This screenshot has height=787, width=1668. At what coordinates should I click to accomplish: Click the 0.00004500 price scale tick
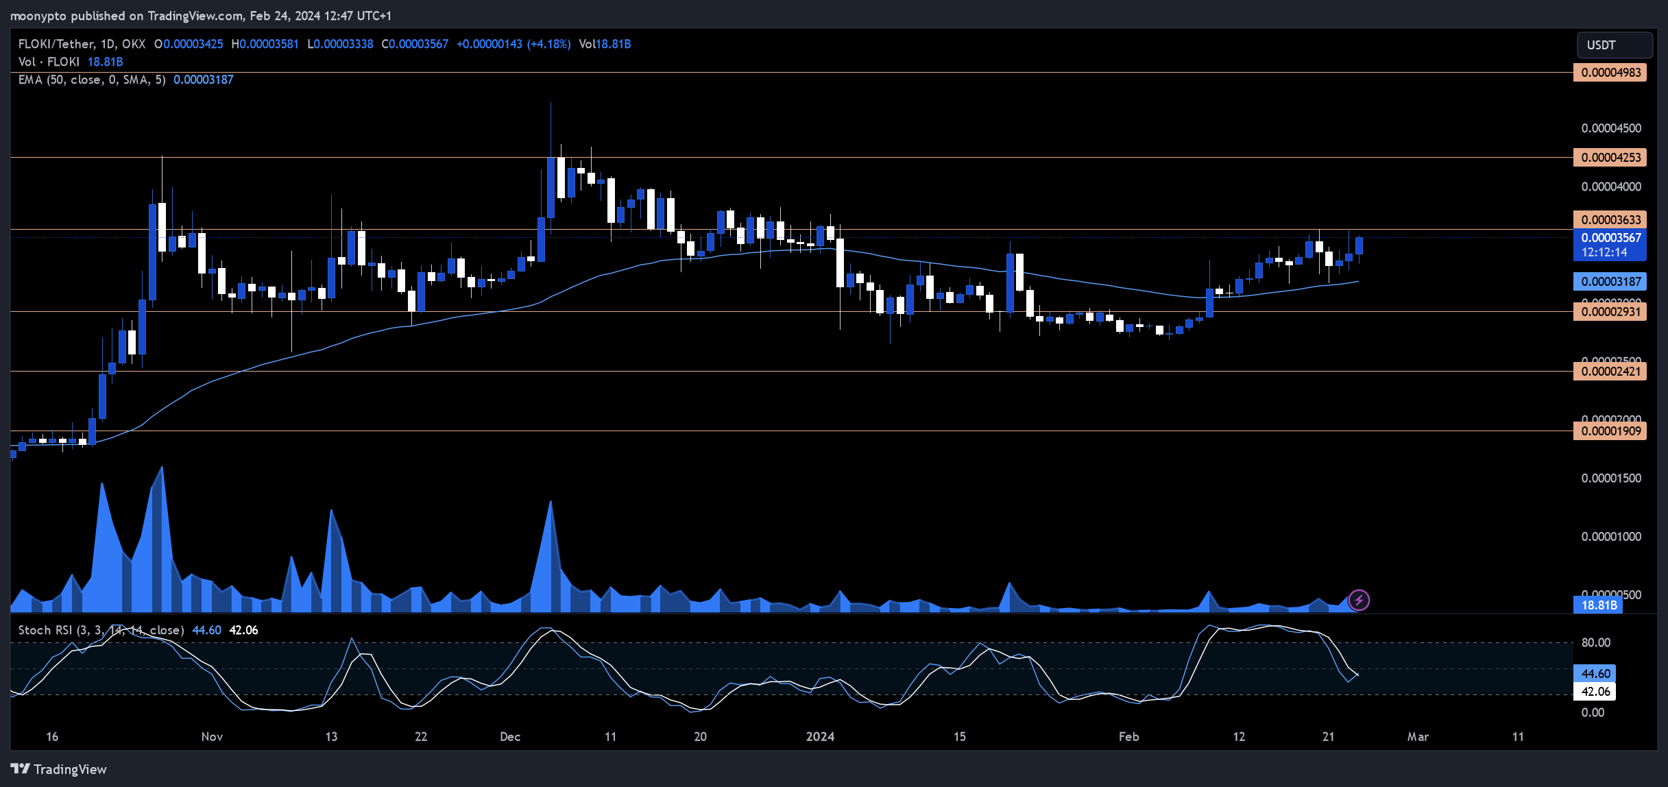(1611, 128)
